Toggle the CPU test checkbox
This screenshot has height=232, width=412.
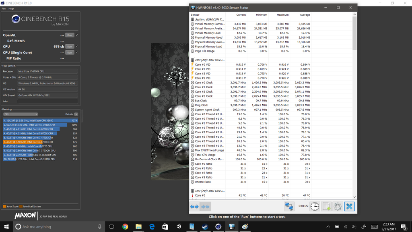pos(77,47)
